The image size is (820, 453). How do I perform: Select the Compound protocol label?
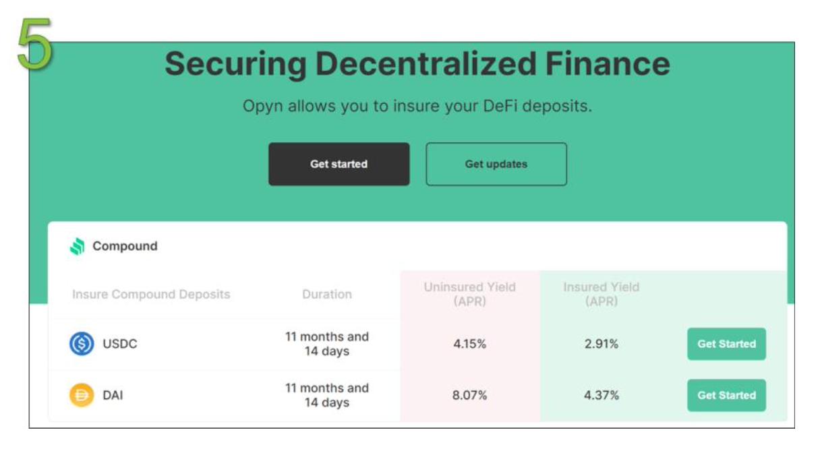click(125, 246)
